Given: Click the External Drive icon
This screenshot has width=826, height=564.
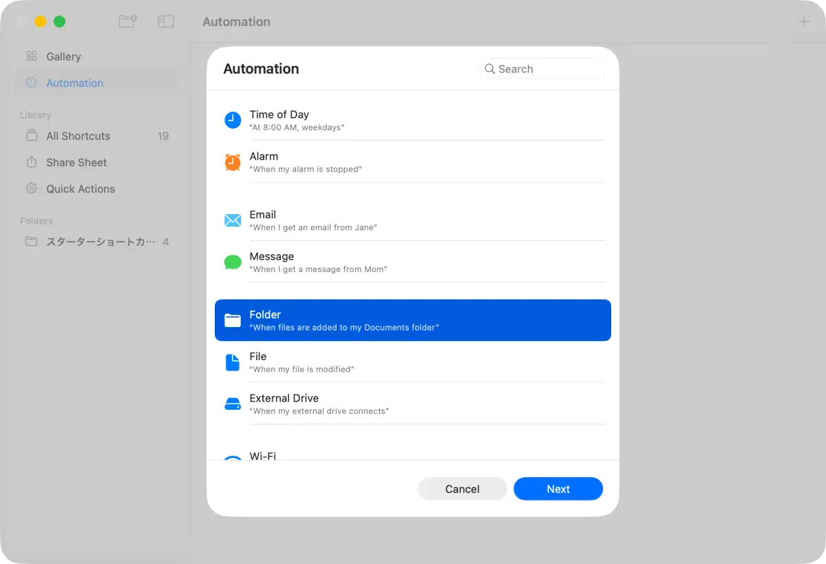Looking at the screenshot, I should [233, 404].
